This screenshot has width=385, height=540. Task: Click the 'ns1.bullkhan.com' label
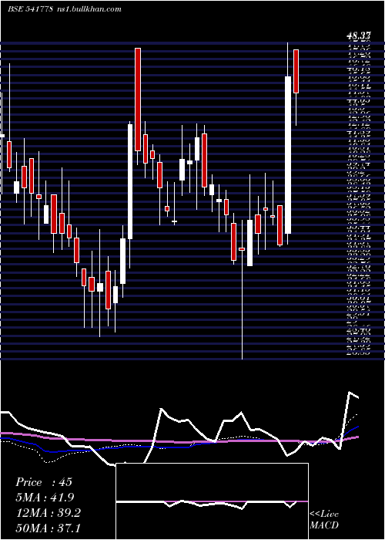pos(89,9)
